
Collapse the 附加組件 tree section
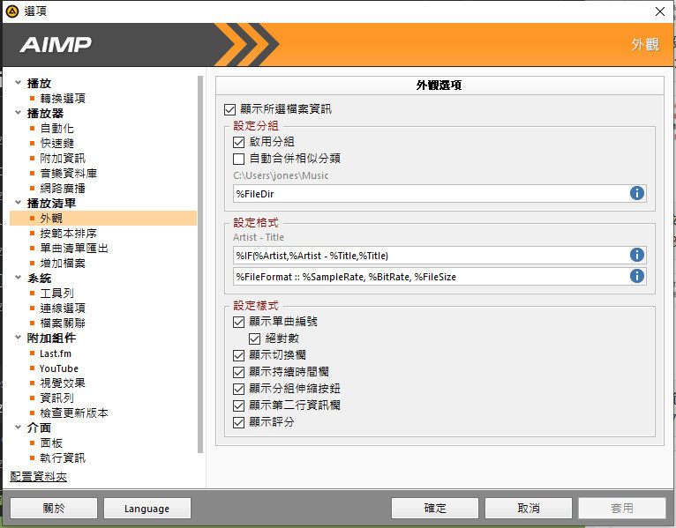click(x=19, y=338)
